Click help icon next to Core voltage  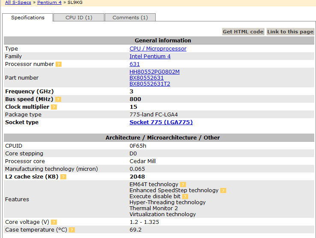click(x=54, y=222)
